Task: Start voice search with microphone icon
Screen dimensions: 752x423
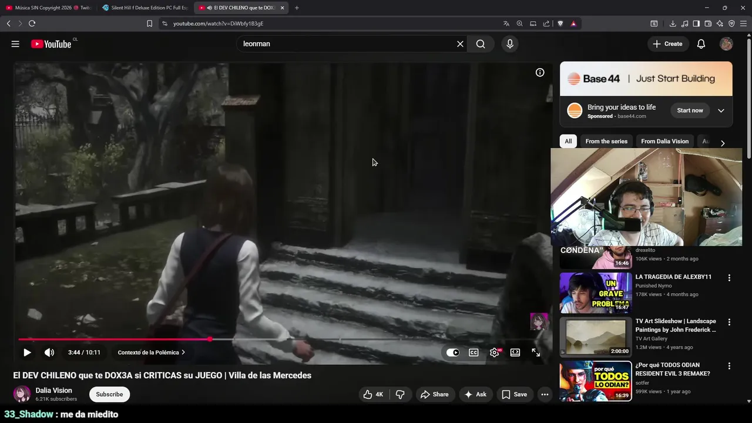Action: [x=510, y=44]
